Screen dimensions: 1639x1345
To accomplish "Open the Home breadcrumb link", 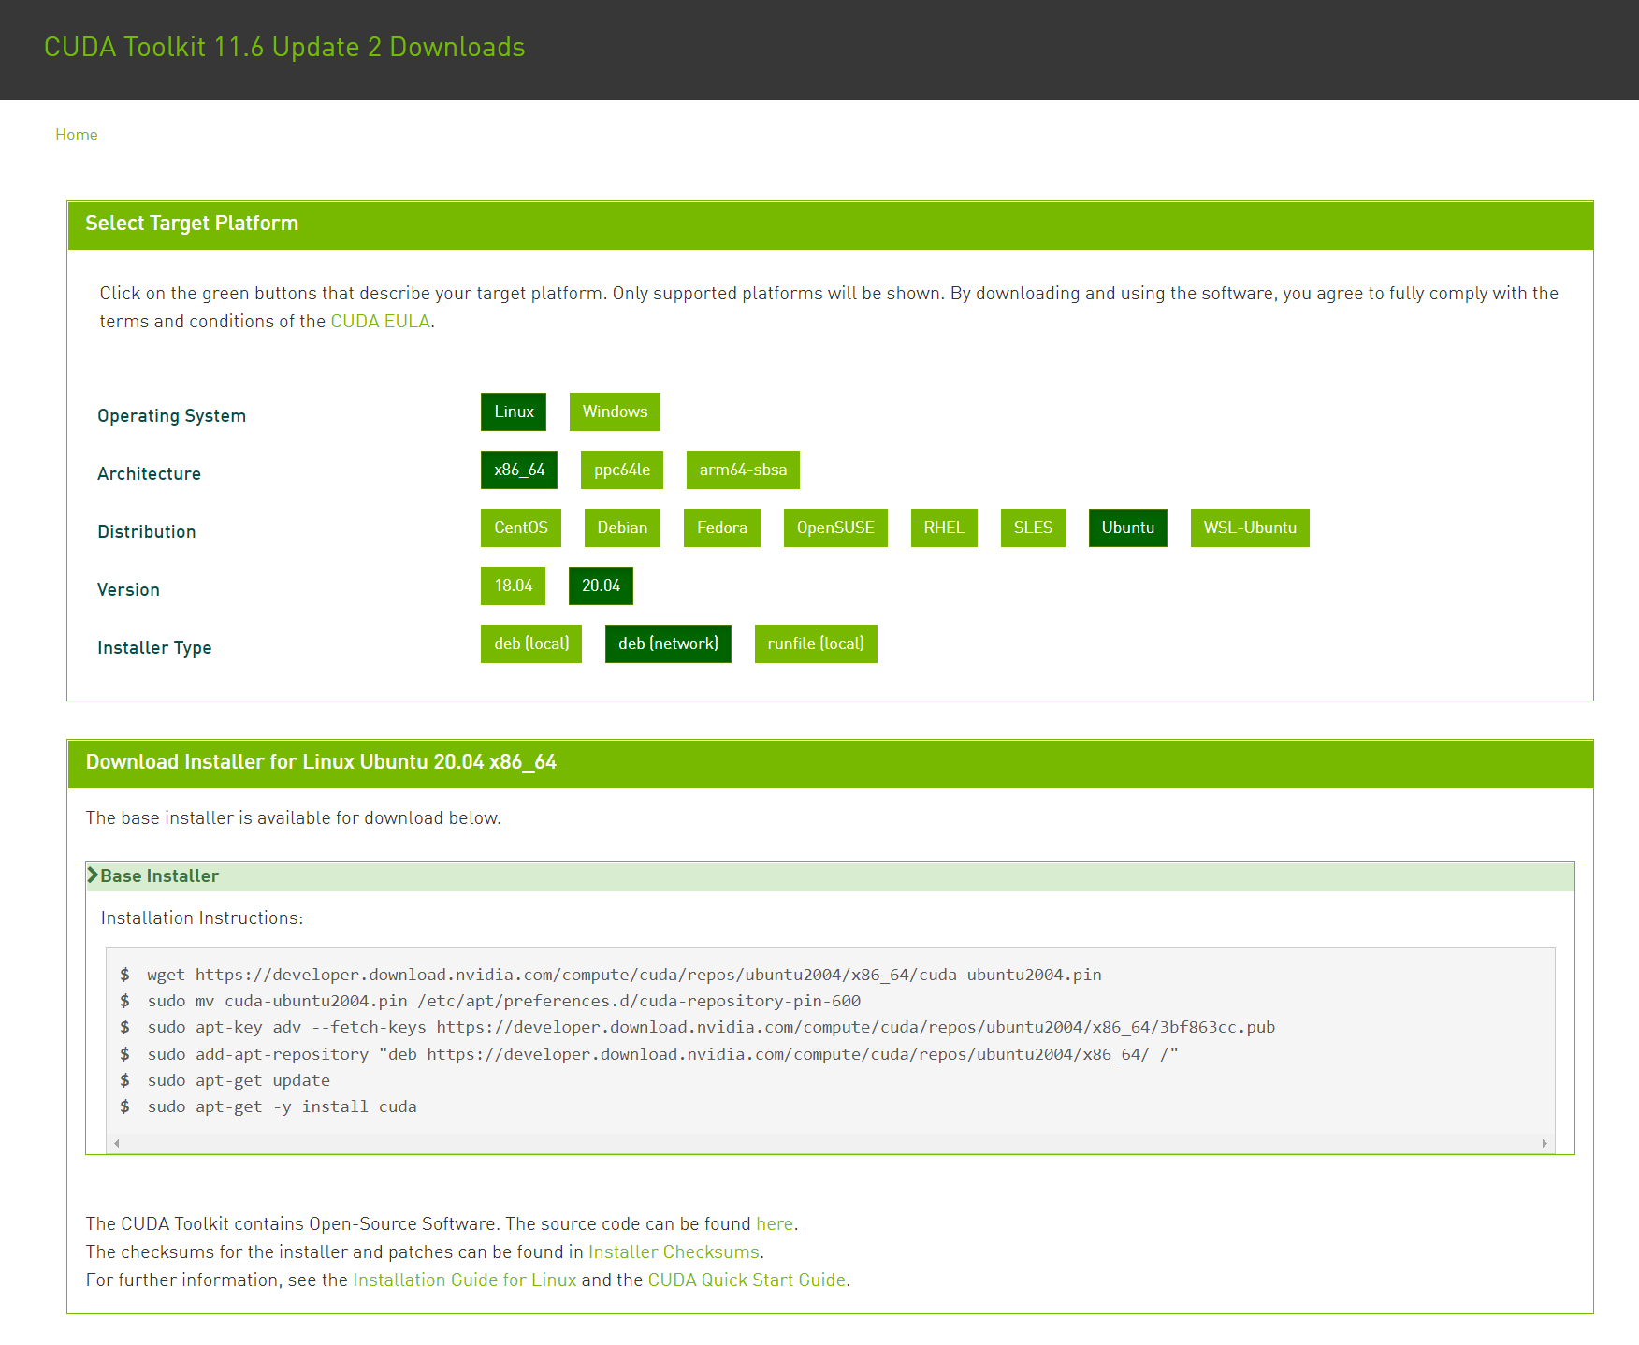I will click(76, 135).
